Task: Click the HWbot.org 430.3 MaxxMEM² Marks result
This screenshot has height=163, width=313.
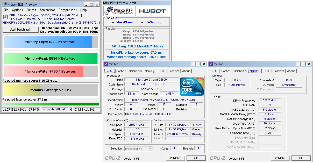Action: point(137,46)
